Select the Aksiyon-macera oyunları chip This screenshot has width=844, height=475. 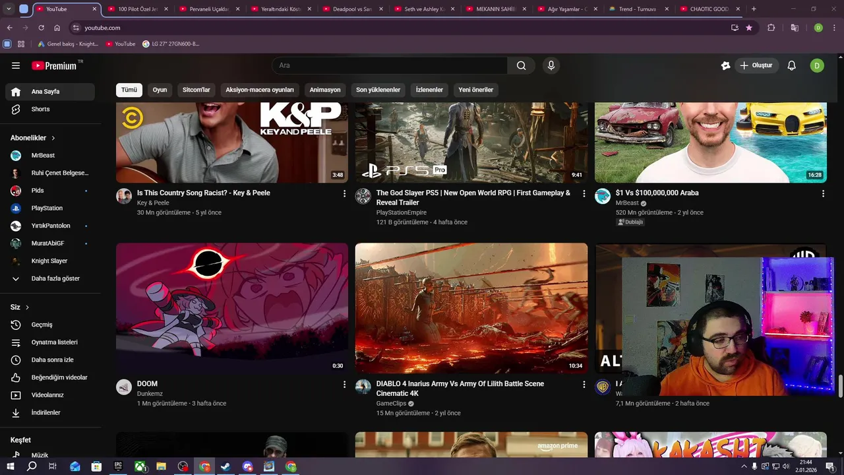pos(260,90)
